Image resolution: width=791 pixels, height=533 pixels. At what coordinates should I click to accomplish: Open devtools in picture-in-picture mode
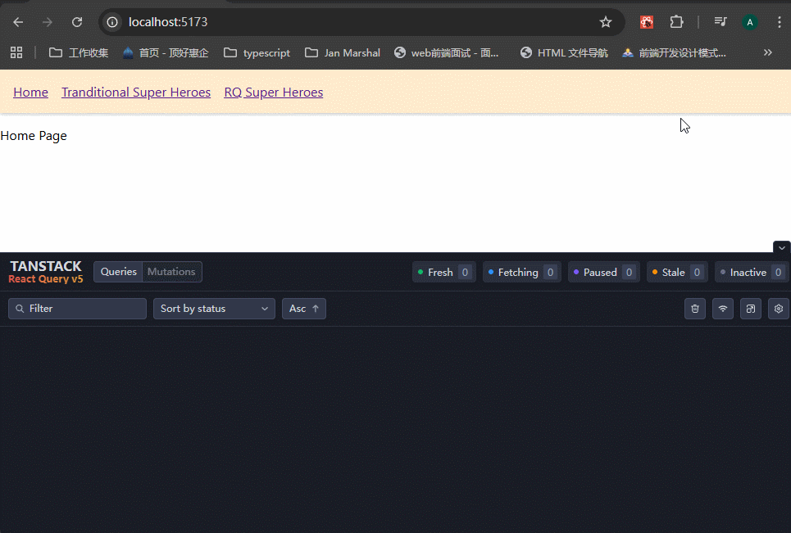click(750, 309)
